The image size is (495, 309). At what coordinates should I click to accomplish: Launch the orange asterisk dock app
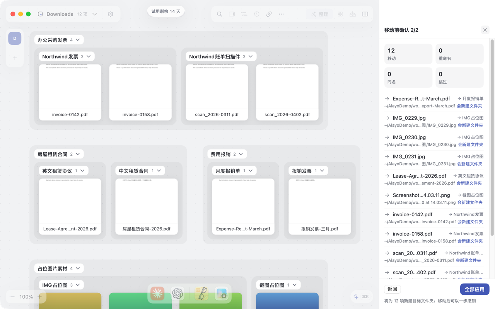tap(157, 294)
